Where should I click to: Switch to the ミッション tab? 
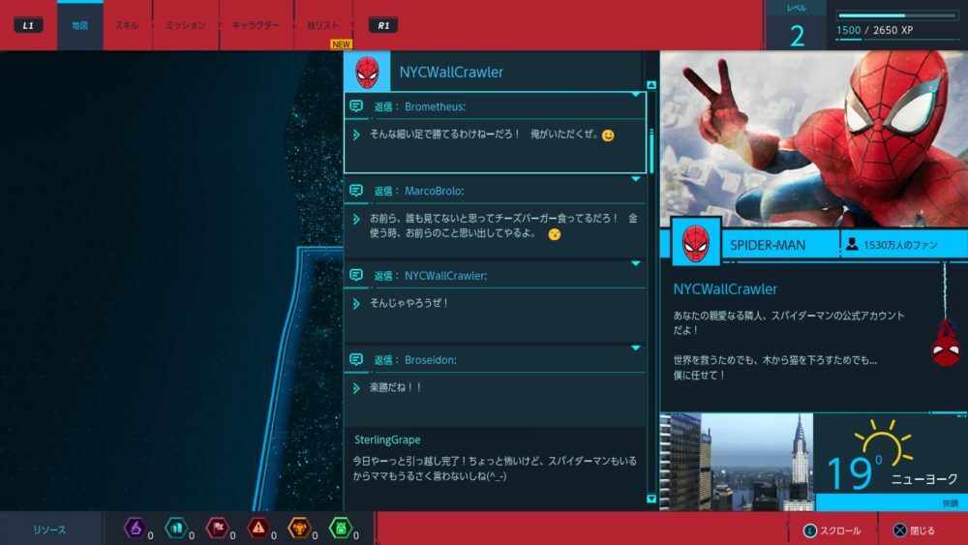point(185,25)
